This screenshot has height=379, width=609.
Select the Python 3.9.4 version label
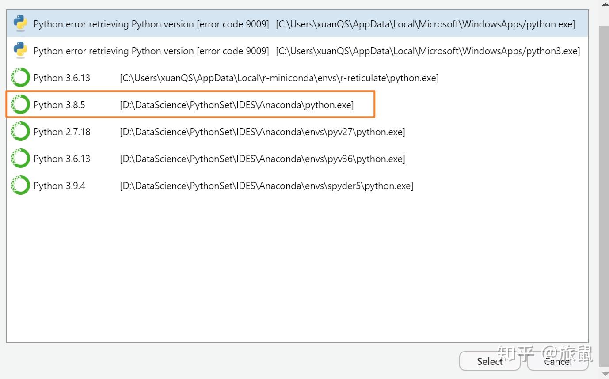[59, 186]
